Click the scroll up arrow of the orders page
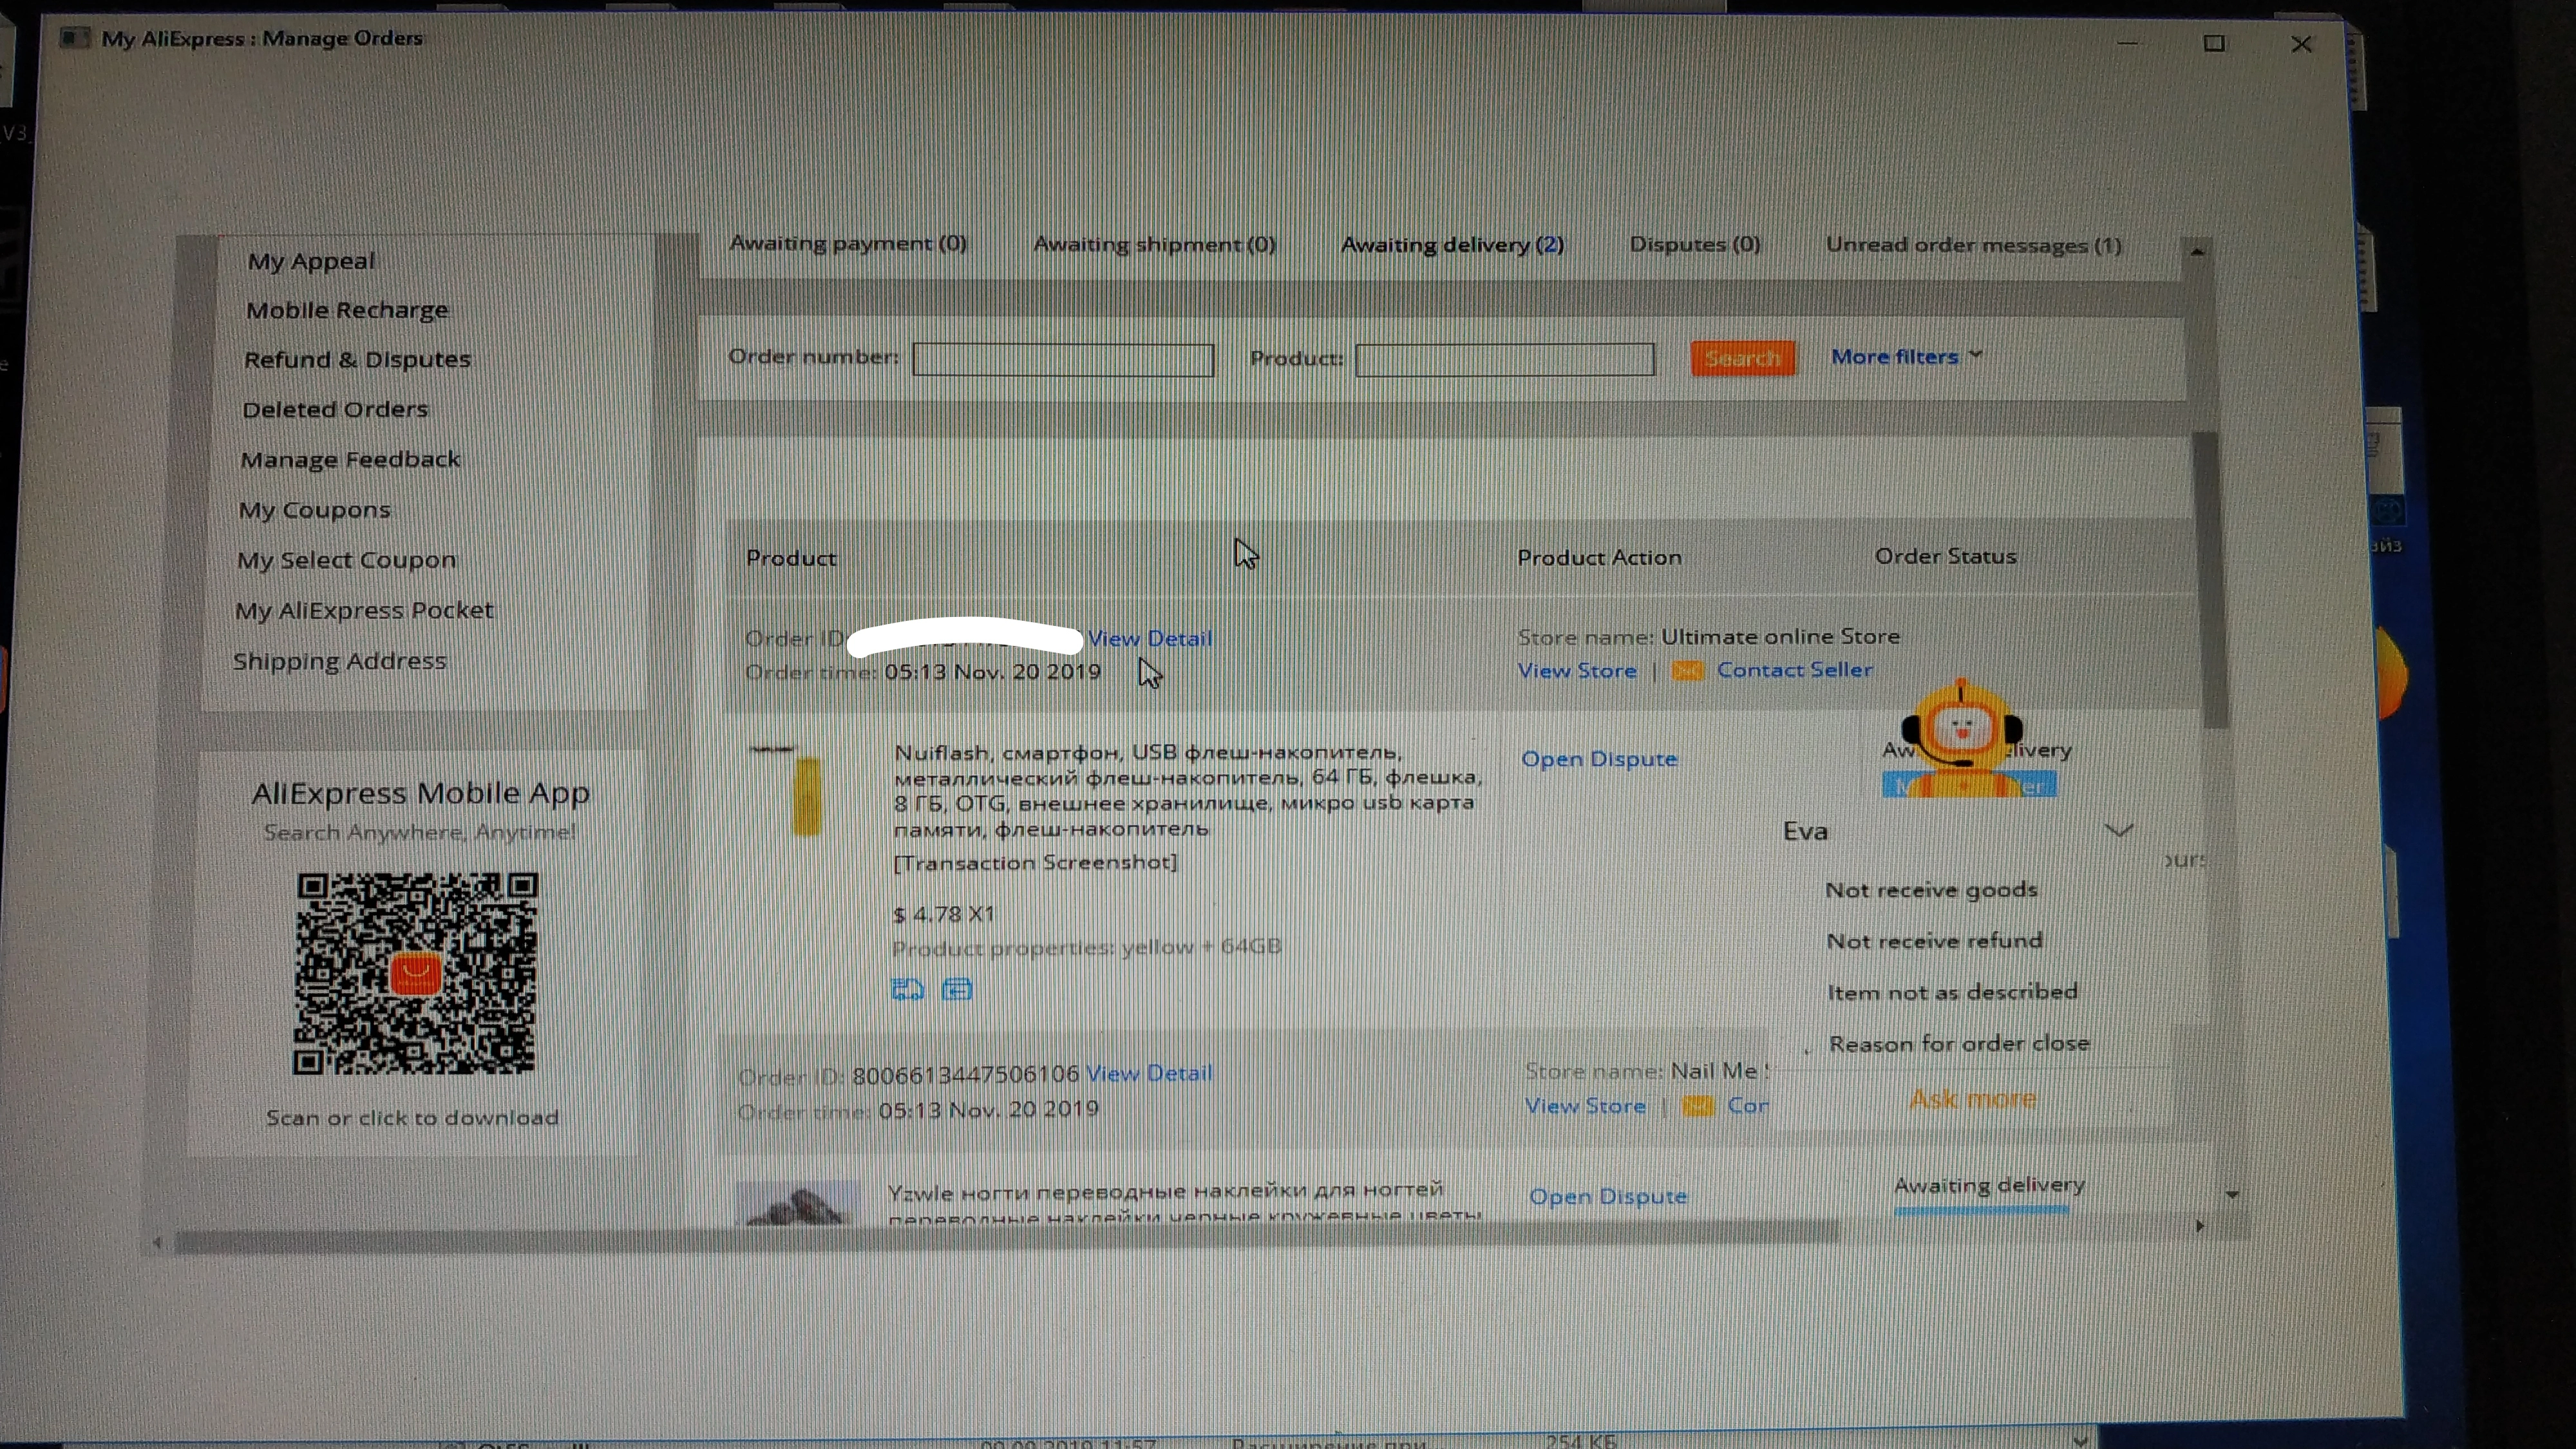This screenshot has width=2576, height=1449. 2197,251
